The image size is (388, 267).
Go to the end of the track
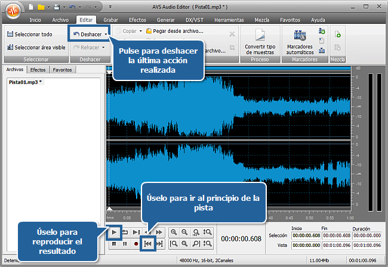tap(159, 244)
